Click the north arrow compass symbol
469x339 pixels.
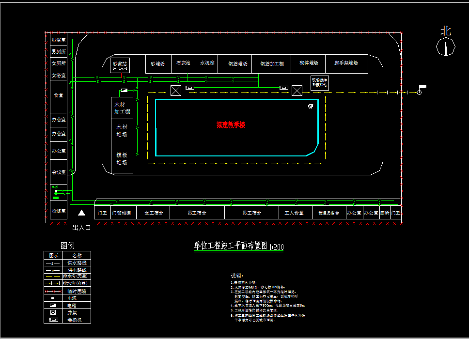point(445,46)
